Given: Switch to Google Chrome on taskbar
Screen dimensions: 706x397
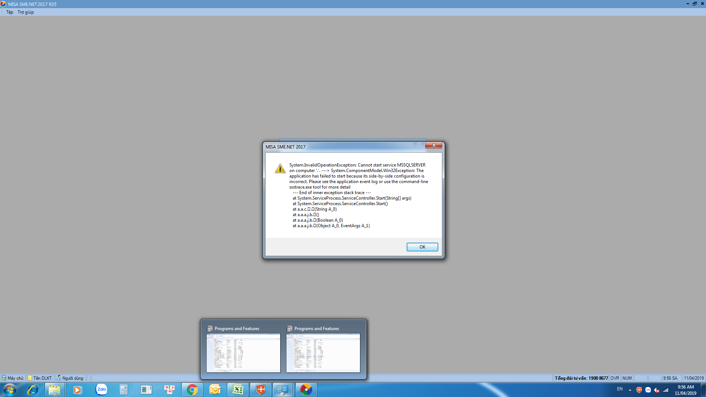Looking at the screenshot, I should click(x=192, y=390).
